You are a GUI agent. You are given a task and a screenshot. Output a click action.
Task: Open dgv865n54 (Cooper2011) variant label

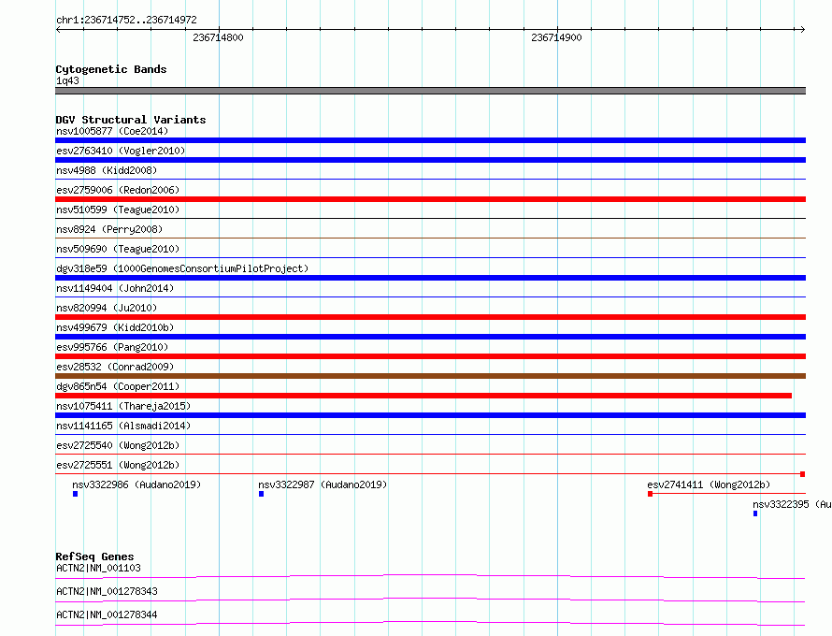click(118, 386)
